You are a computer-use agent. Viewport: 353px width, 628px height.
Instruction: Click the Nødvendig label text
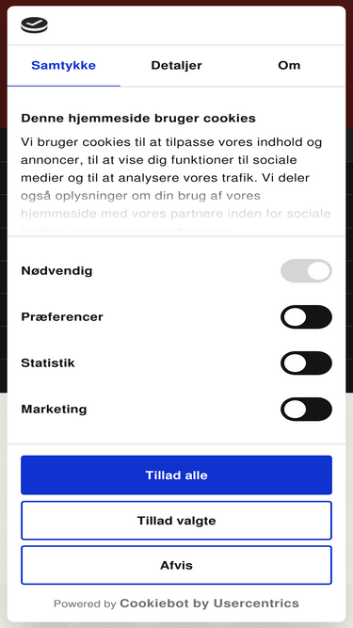[x=56, y=271]
